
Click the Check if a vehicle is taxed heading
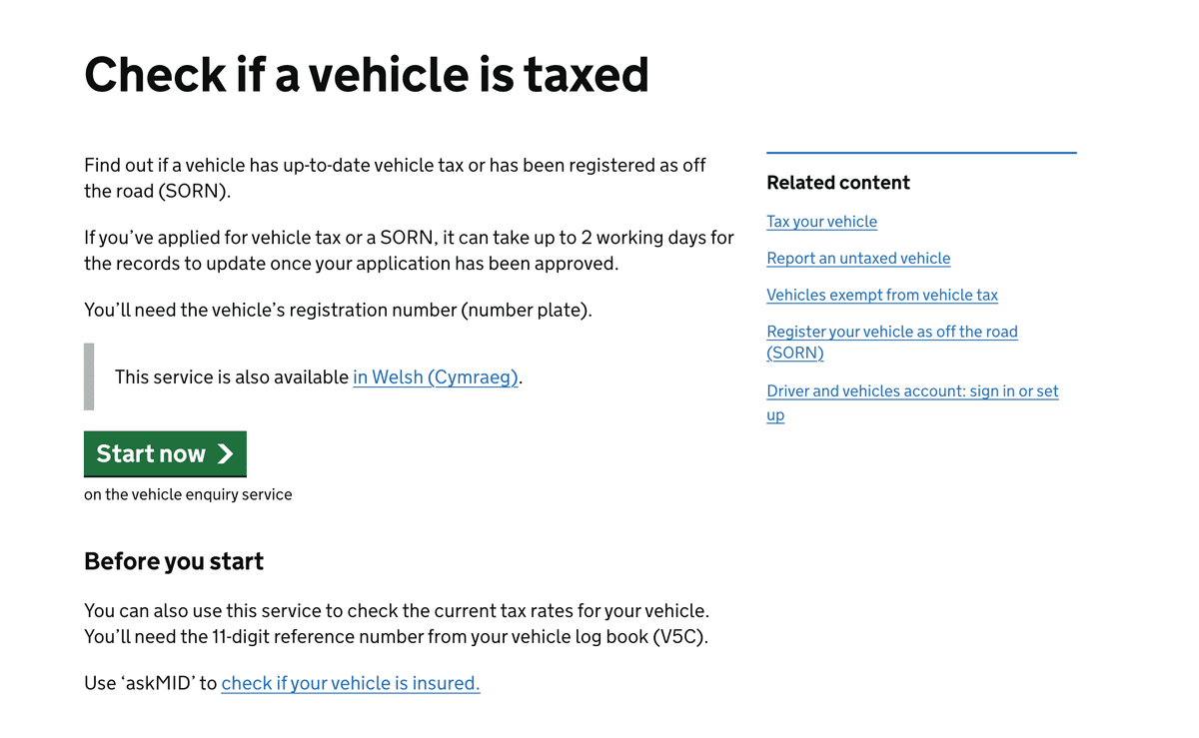point(367,74)
